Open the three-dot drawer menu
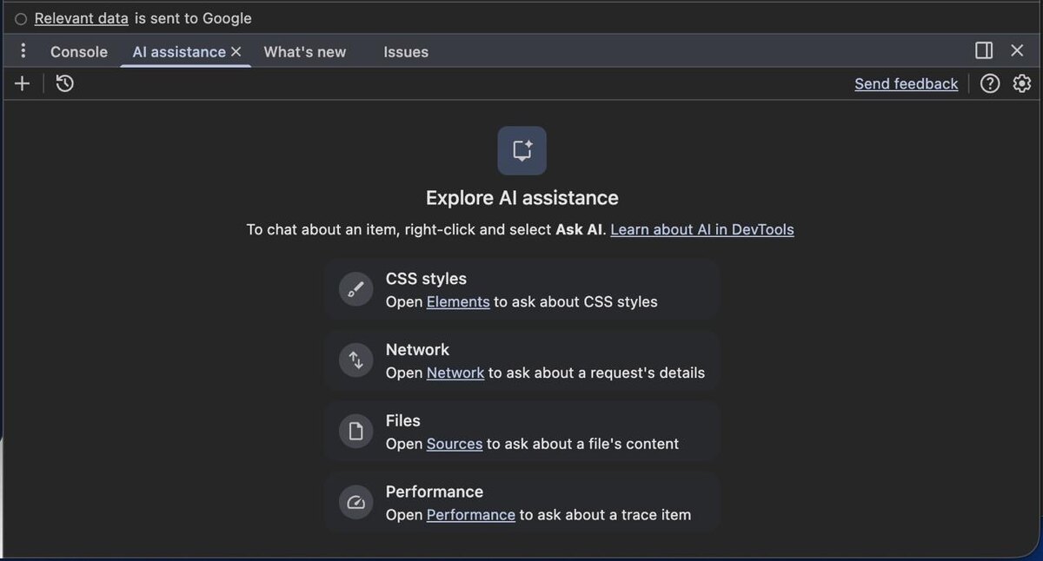The image size is (1043, 561). tap(23, 51)
